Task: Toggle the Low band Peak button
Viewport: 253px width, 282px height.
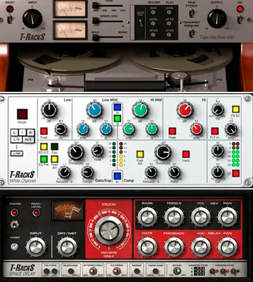Action: 44,131
